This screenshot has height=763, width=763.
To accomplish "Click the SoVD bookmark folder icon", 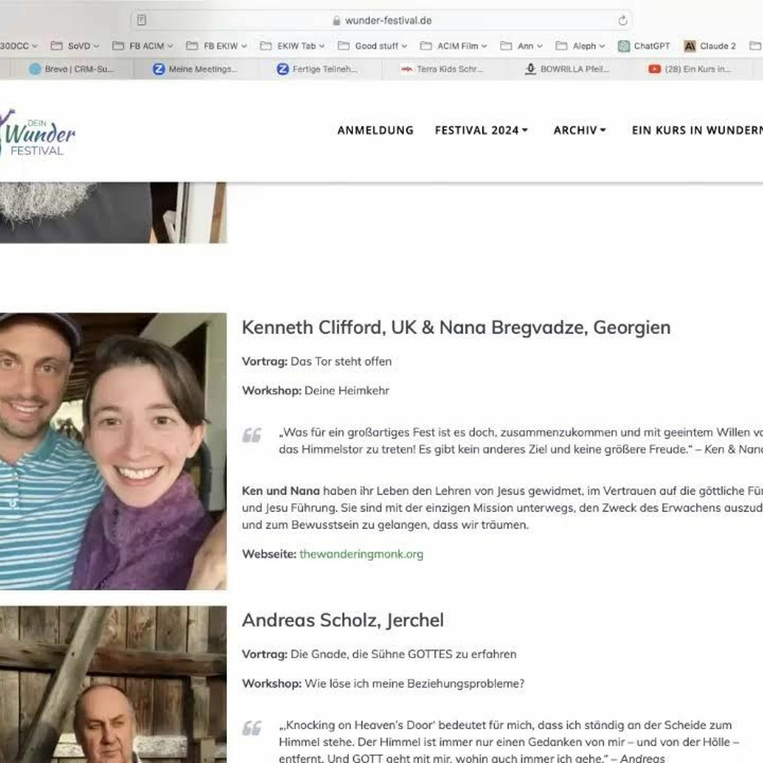I will (56, 46).
